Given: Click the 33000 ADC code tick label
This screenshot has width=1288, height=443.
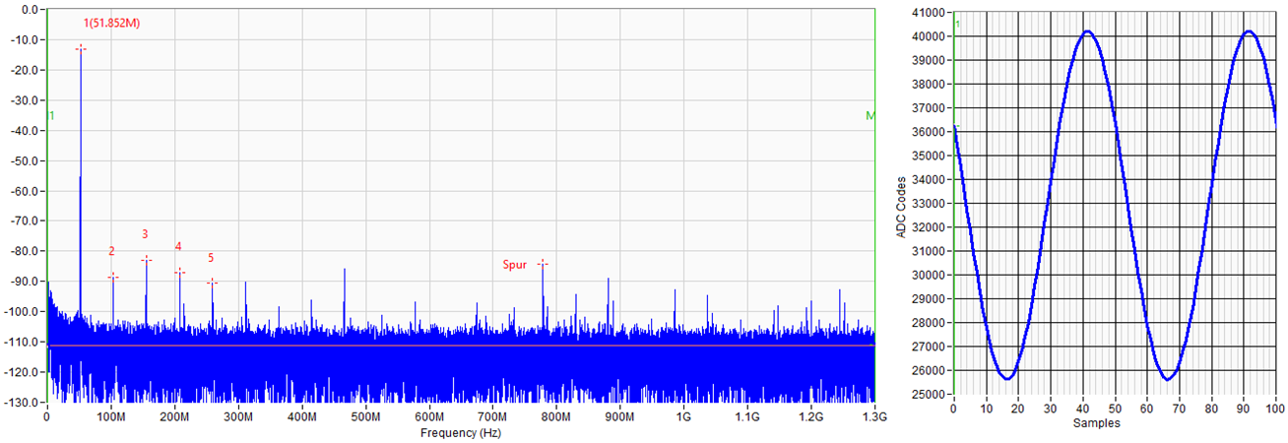Looking at the screenshot, I should coord(931,204).
